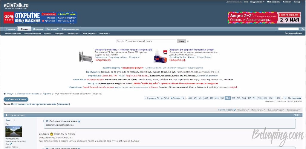Viewport: 306px width, 149px height.
Task: Click the e-liquid bottles image in ad
Action: point(160,56)
